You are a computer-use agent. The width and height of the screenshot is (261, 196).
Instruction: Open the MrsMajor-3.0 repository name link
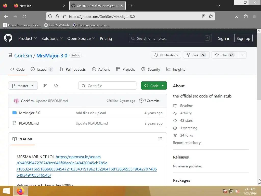(x=52, y=55)
